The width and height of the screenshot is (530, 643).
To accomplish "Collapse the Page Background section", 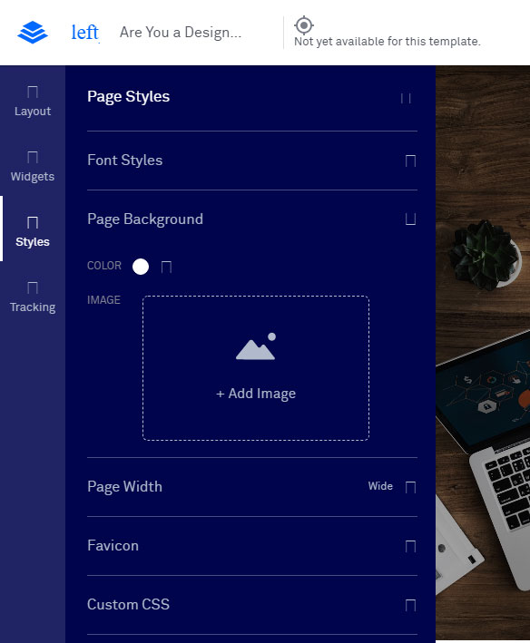I will point(410,219).
